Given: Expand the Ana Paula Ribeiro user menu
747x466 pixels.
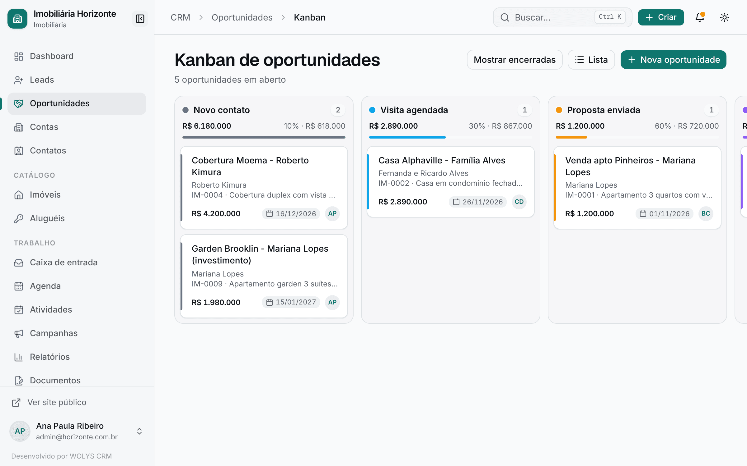Looking at the screenshot, I should point(77,431).
